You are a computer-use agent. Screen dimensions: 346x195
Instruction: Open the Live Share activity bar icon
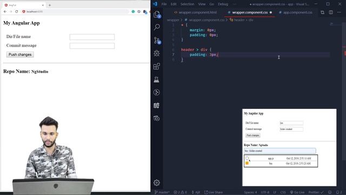(157, 106)
